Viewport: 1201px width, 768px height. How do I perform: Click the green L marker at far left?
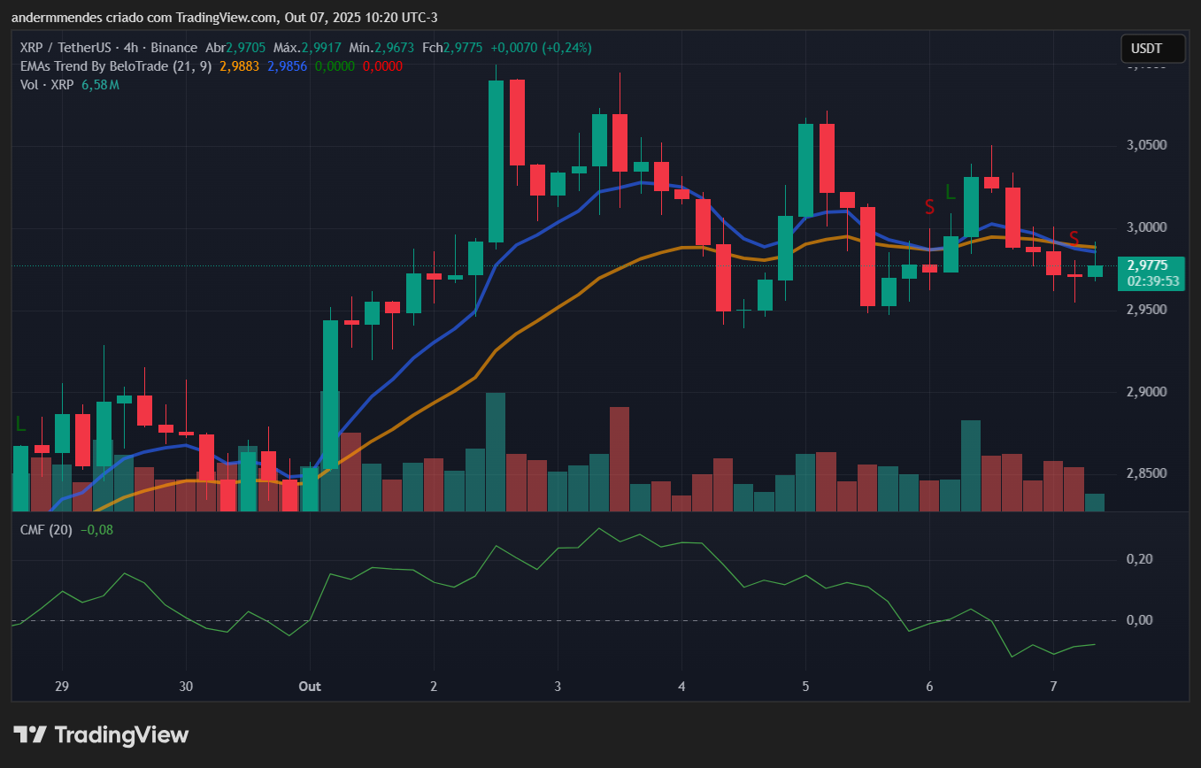19,424
